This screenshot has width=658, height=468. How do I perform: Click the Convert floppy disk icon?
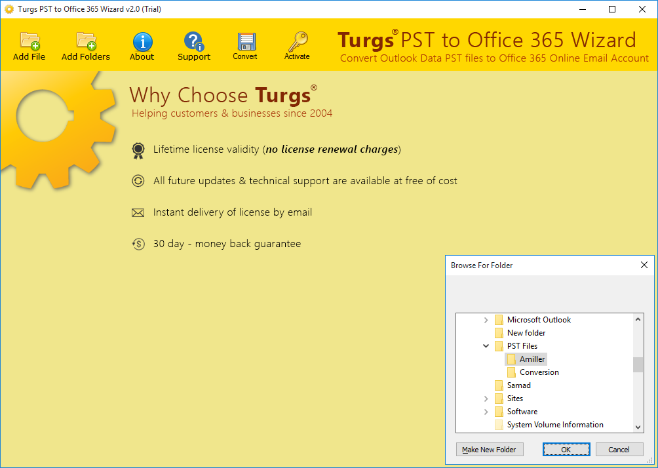246,41
